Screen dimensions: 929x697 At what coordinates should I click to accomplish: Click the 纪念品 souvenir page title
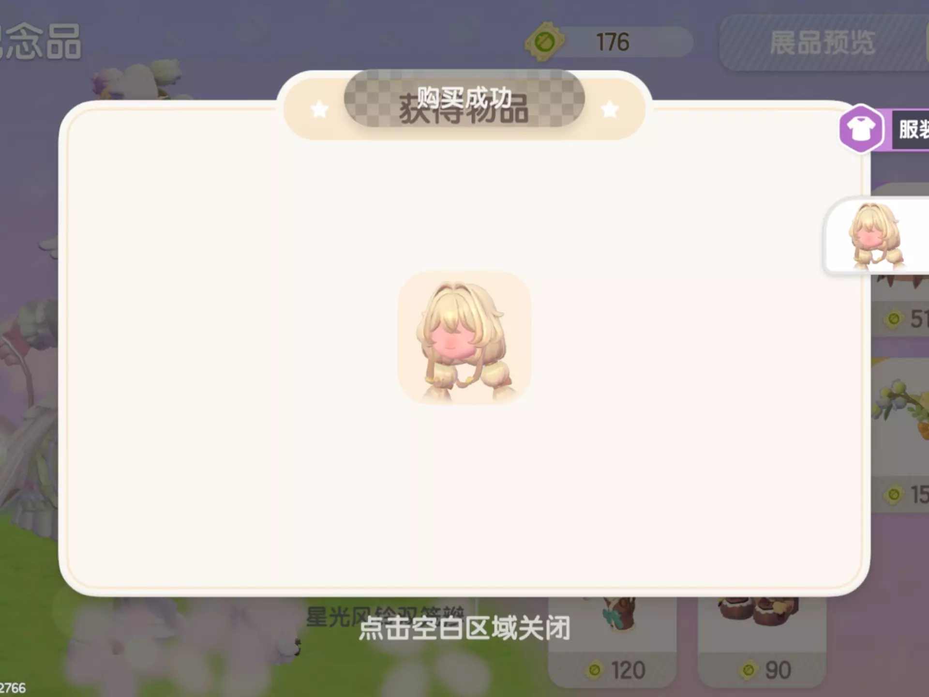[x=41, y=41]
